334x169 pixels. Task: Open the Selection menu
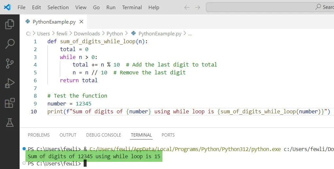tap(58, 7)
